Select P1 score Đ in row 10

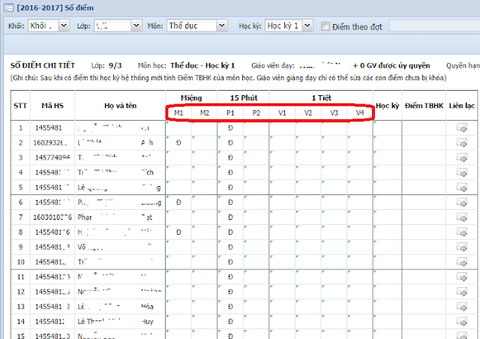point(230,262)
